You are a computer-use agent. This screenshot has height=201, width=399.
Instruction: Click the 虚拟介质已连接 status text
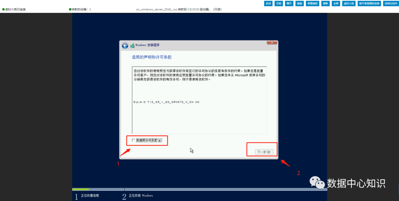pyautogui.click(x=14, y=9)
